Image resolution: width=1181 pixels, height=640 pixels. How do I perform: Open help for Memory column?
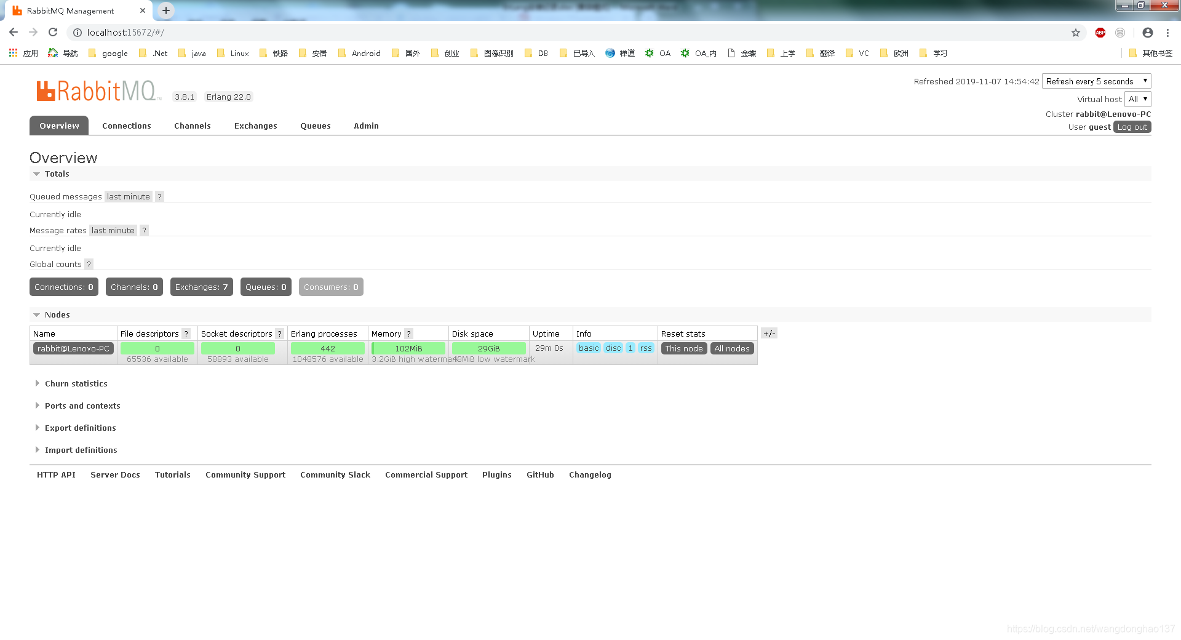point(408,334)
